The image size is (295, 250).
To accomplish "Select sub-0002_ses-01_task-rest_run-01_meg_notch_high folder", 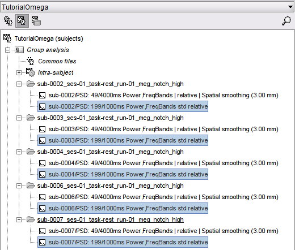I will coord(110,84).
